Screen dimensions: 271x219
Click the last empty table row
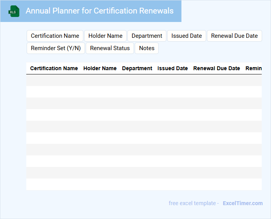(x=144, y=184)
